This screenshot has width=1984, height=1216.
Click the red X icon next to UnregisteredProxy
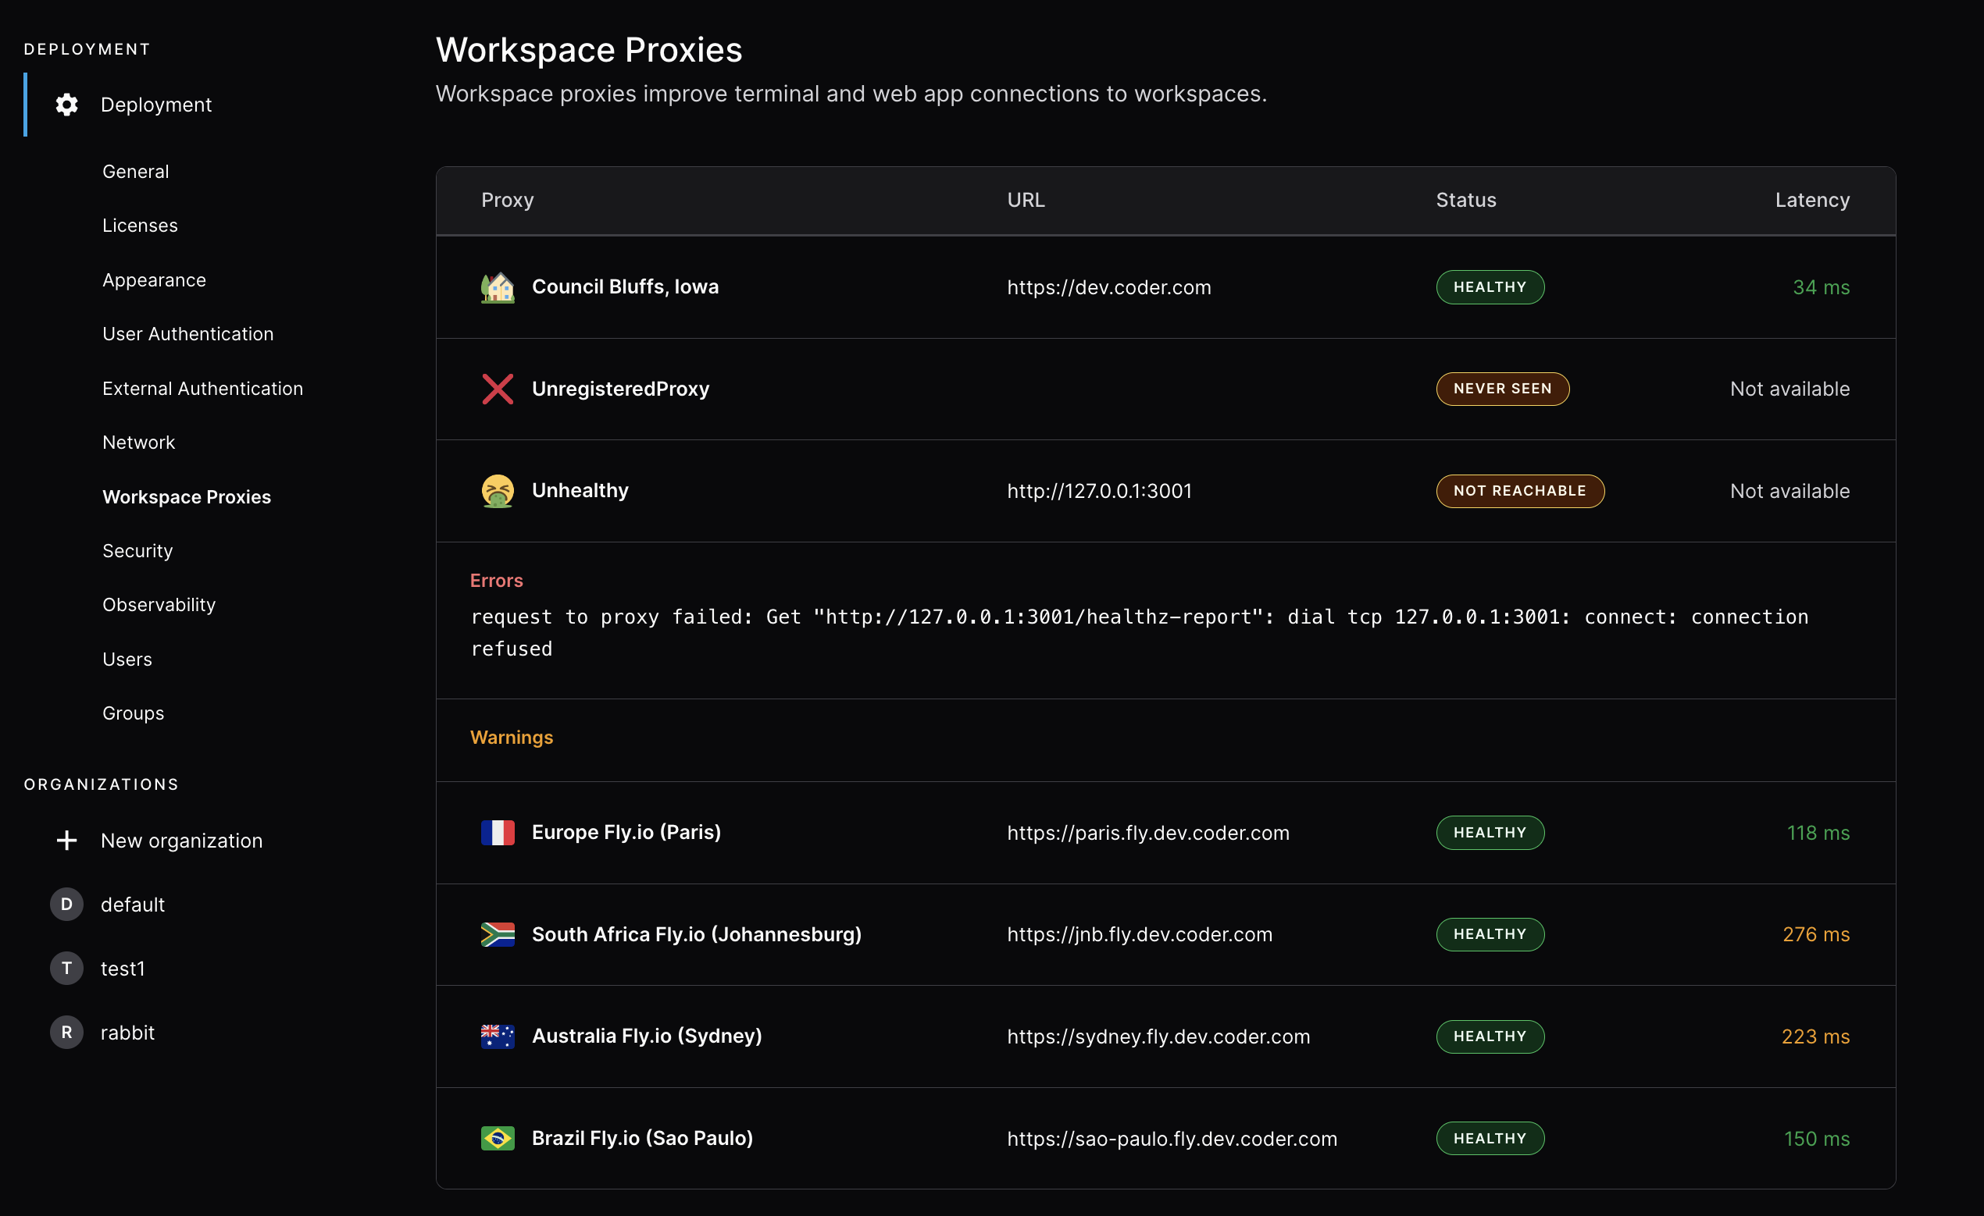[498, 389]
